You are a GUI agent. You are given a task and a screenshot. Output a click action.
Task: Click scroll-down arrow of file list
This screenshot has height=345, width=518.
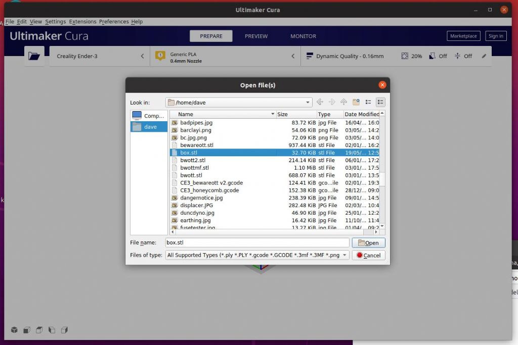382,226
